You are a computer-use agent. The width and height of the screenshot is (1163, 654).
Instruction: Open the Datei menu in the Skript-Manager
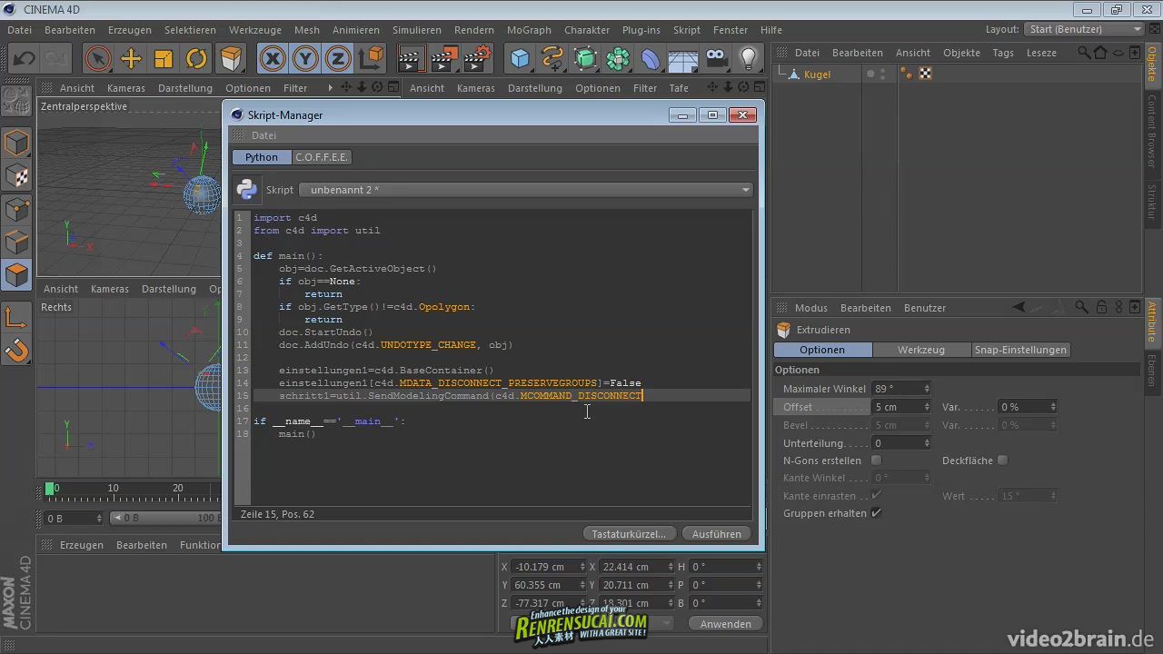click(263, 135)
